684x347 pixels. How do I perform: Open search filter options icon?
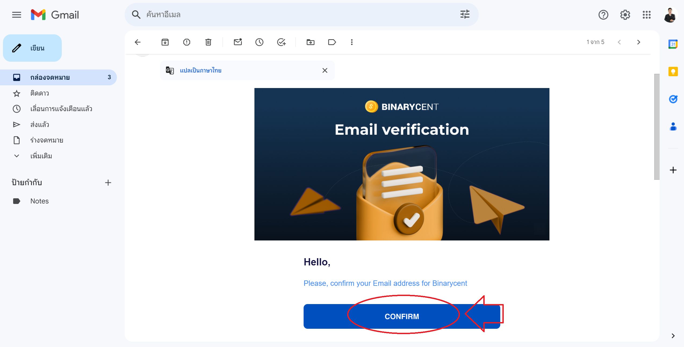[x=465, y=14]
